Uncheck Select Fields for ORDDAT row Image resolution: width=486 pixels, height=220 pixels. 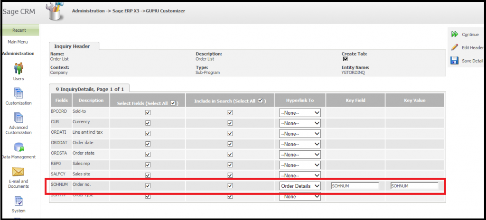(148, 144)
